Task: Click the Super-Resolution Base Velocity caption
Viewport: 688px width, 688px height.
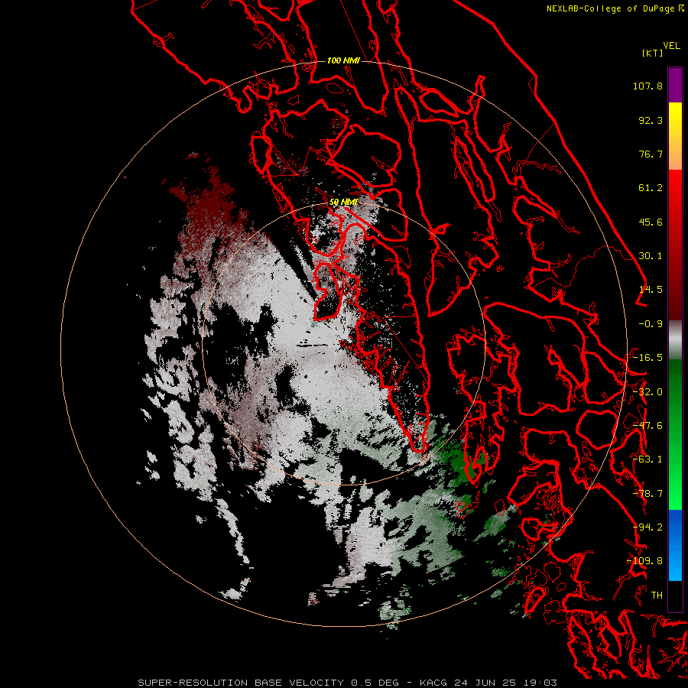Action: coord(348,683)
